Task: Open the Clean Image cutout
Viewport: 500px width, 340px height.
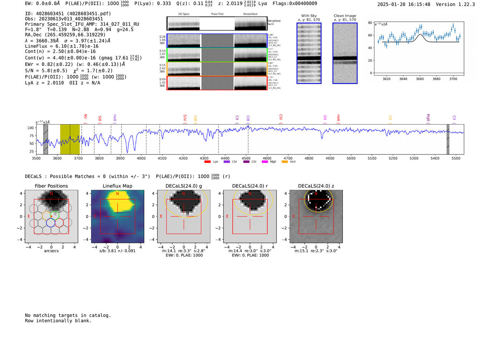Action: [345, 53]
